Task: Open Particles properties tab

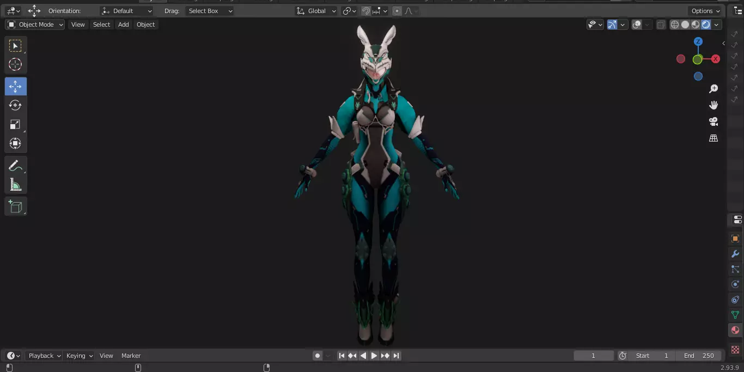Action: (x=735, y=269)
